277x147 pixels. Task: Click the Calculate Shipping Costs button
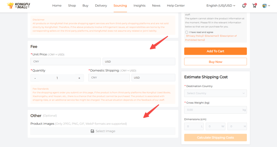(215, 138)
